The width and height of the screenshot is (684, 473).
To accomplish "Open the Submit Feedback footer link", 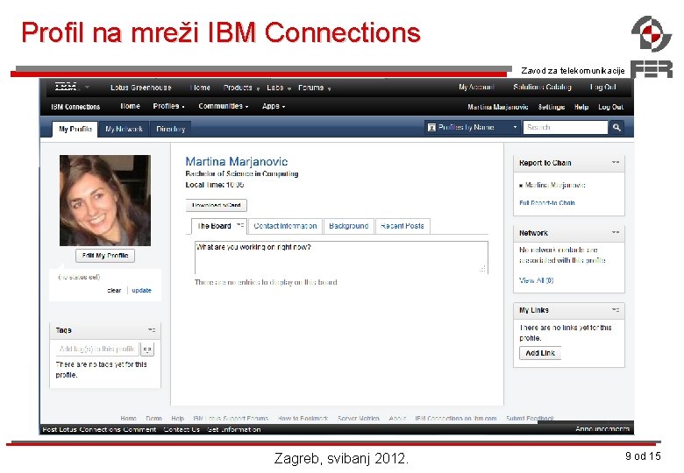I will pyautogui.click(x=530, y=418).
